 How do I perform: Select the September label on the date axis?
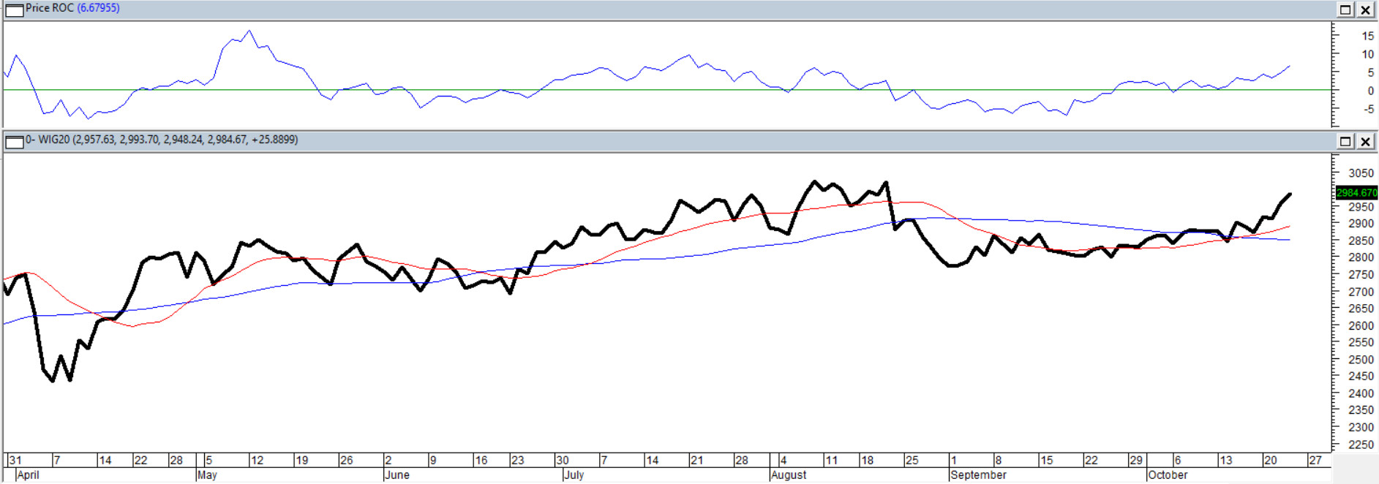(x=978, y=475)
